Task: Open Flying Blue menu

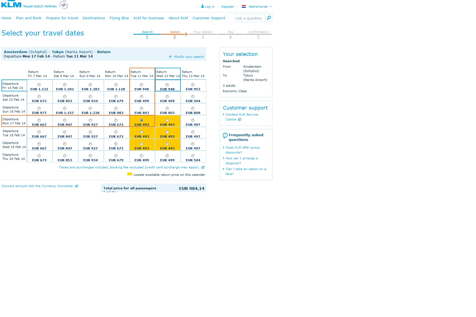Action: click(119, 18)
